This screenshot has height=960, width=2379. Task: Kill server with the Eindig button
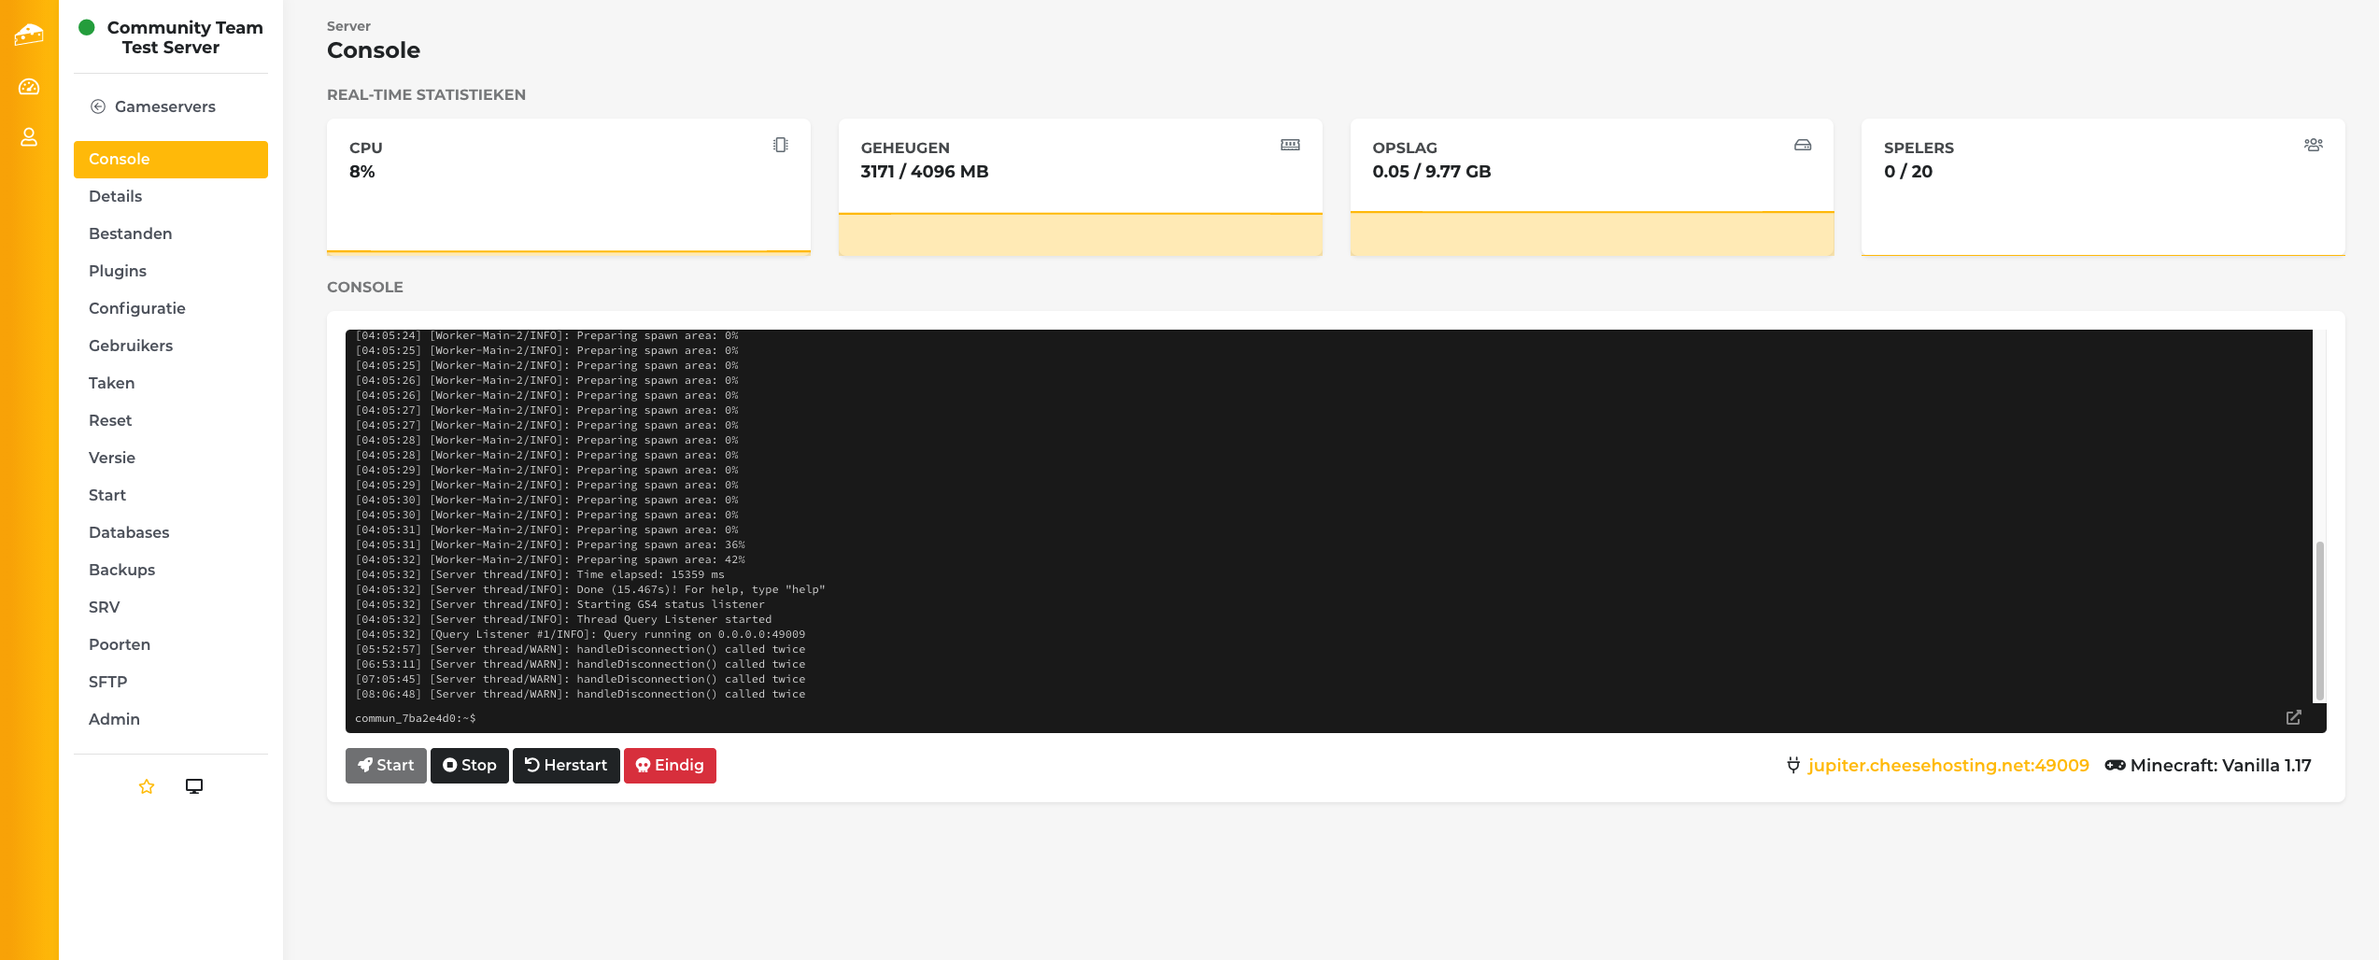[x=670, y=765]
